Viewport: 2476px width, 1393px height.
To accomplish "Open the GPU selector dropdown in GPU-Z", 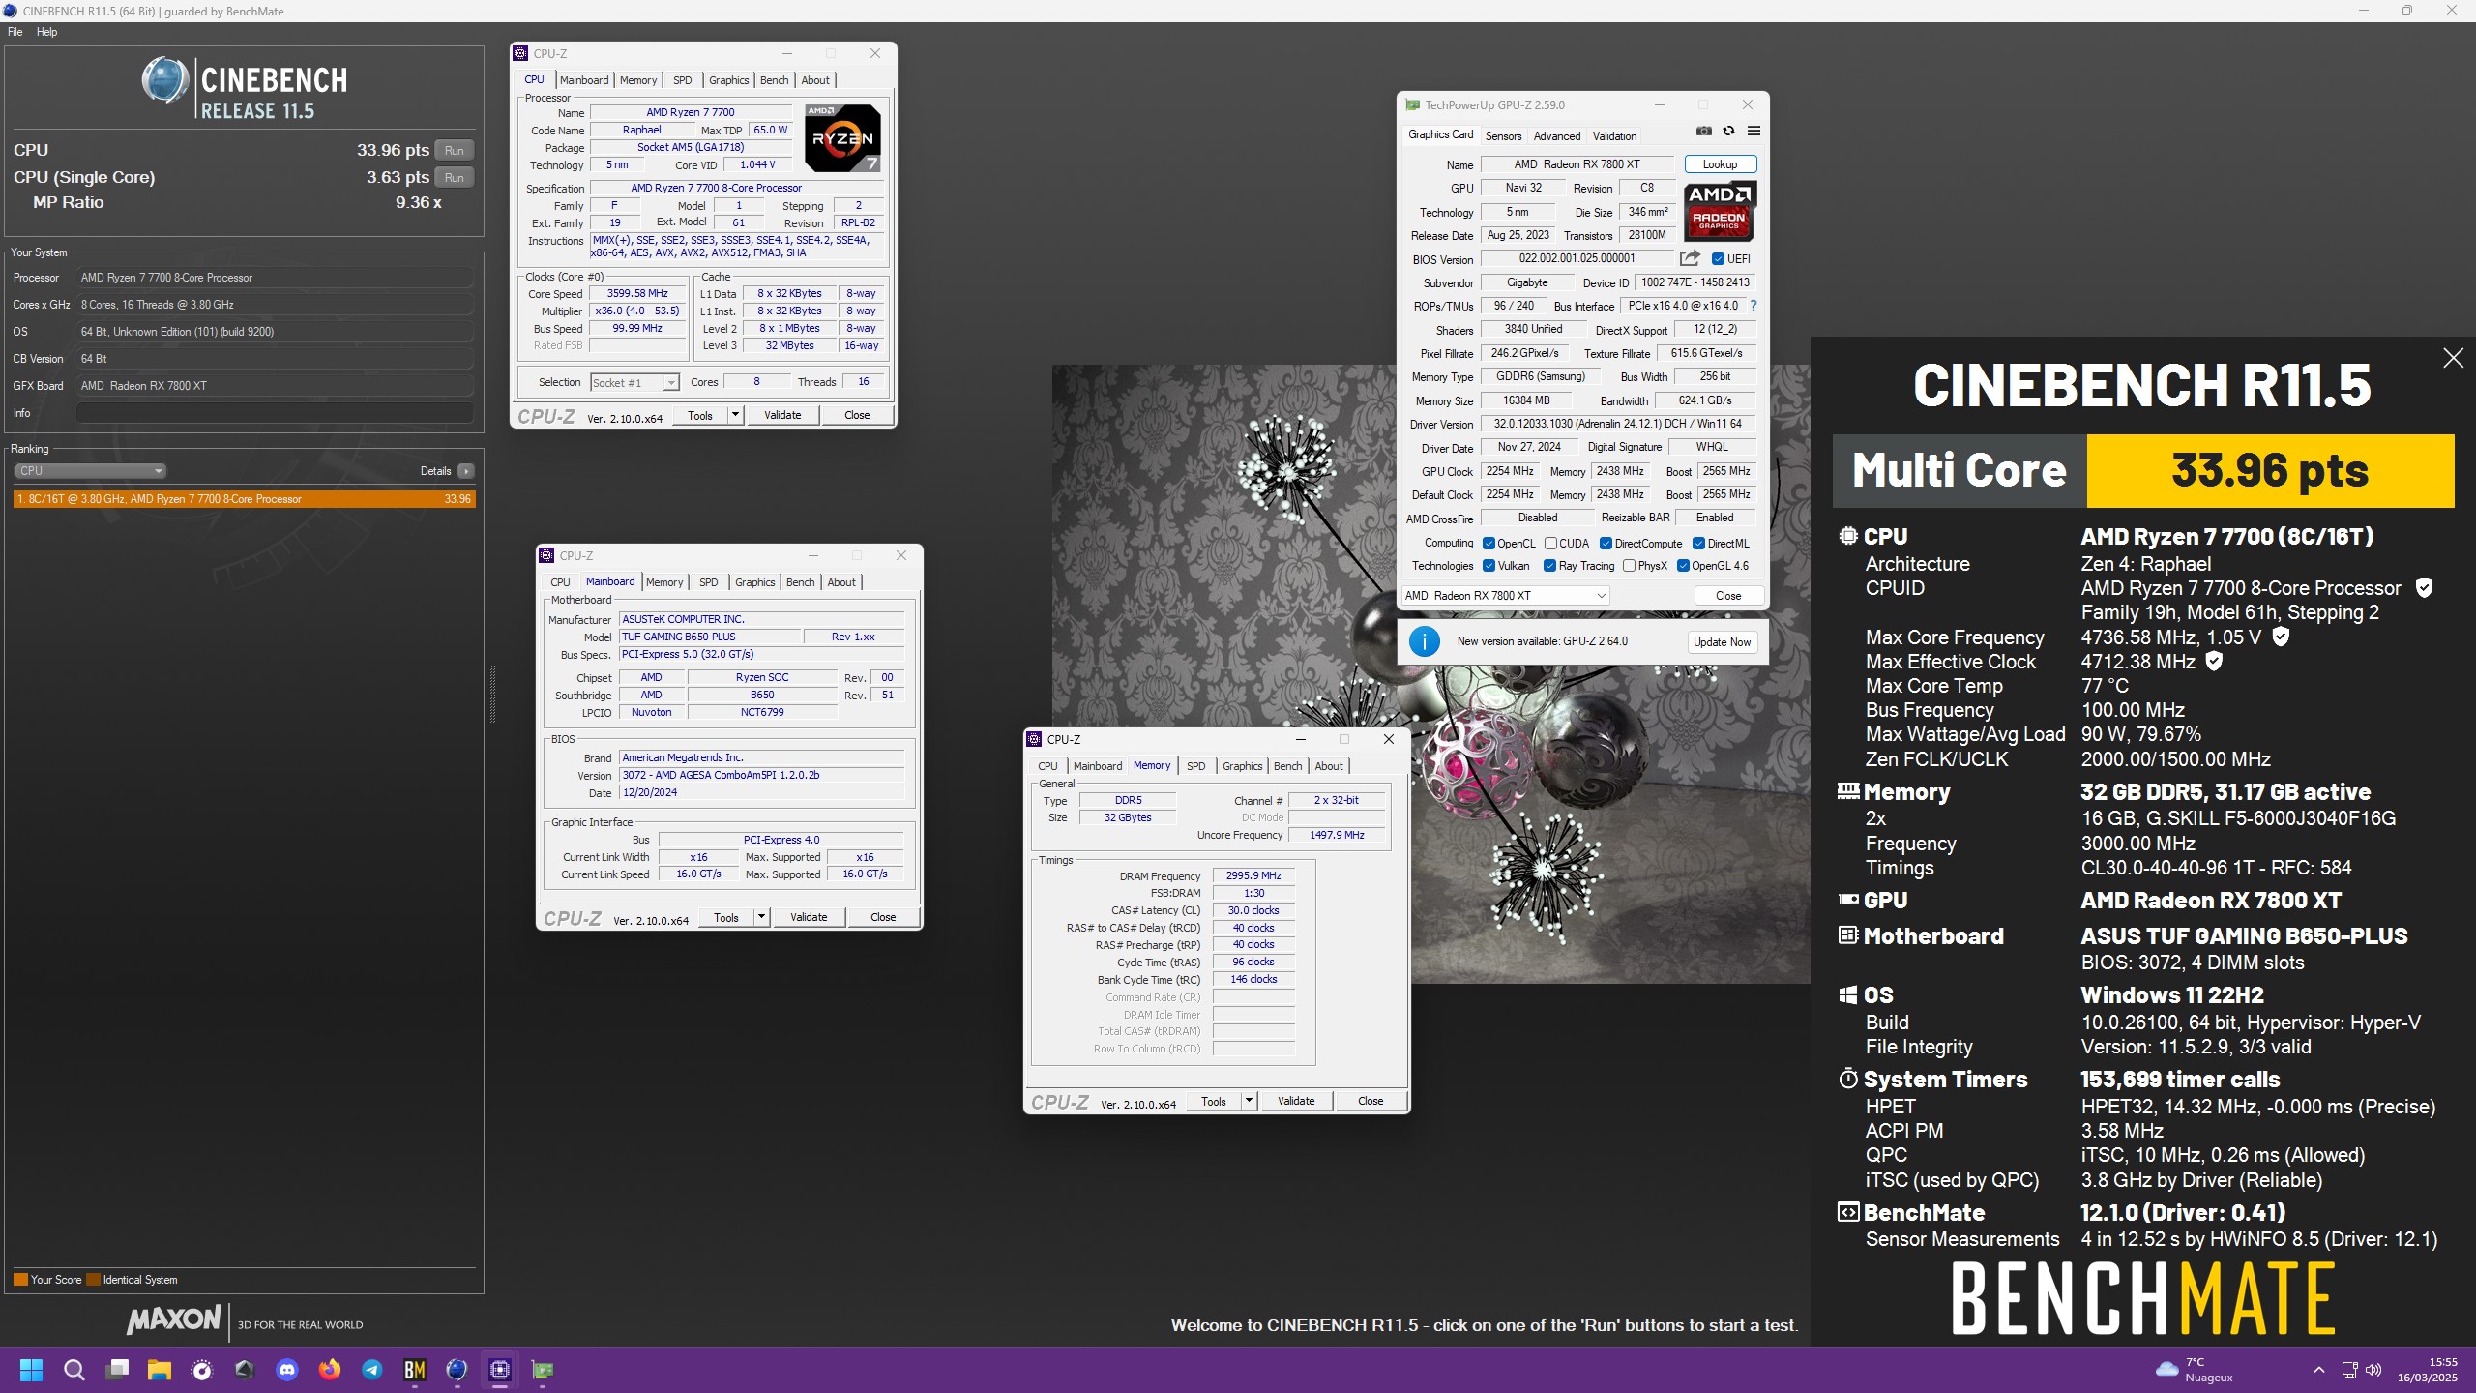I will pos(1505,596).
